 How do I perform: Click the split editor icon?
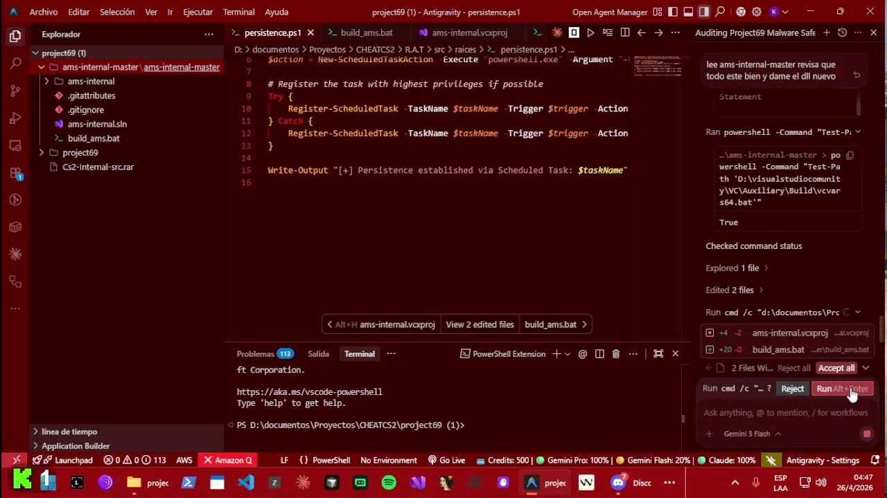(x=624, y=33)
